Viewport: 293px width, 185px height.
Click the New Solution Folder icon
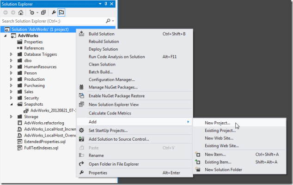pyautogui.click(x=198, y=170)
